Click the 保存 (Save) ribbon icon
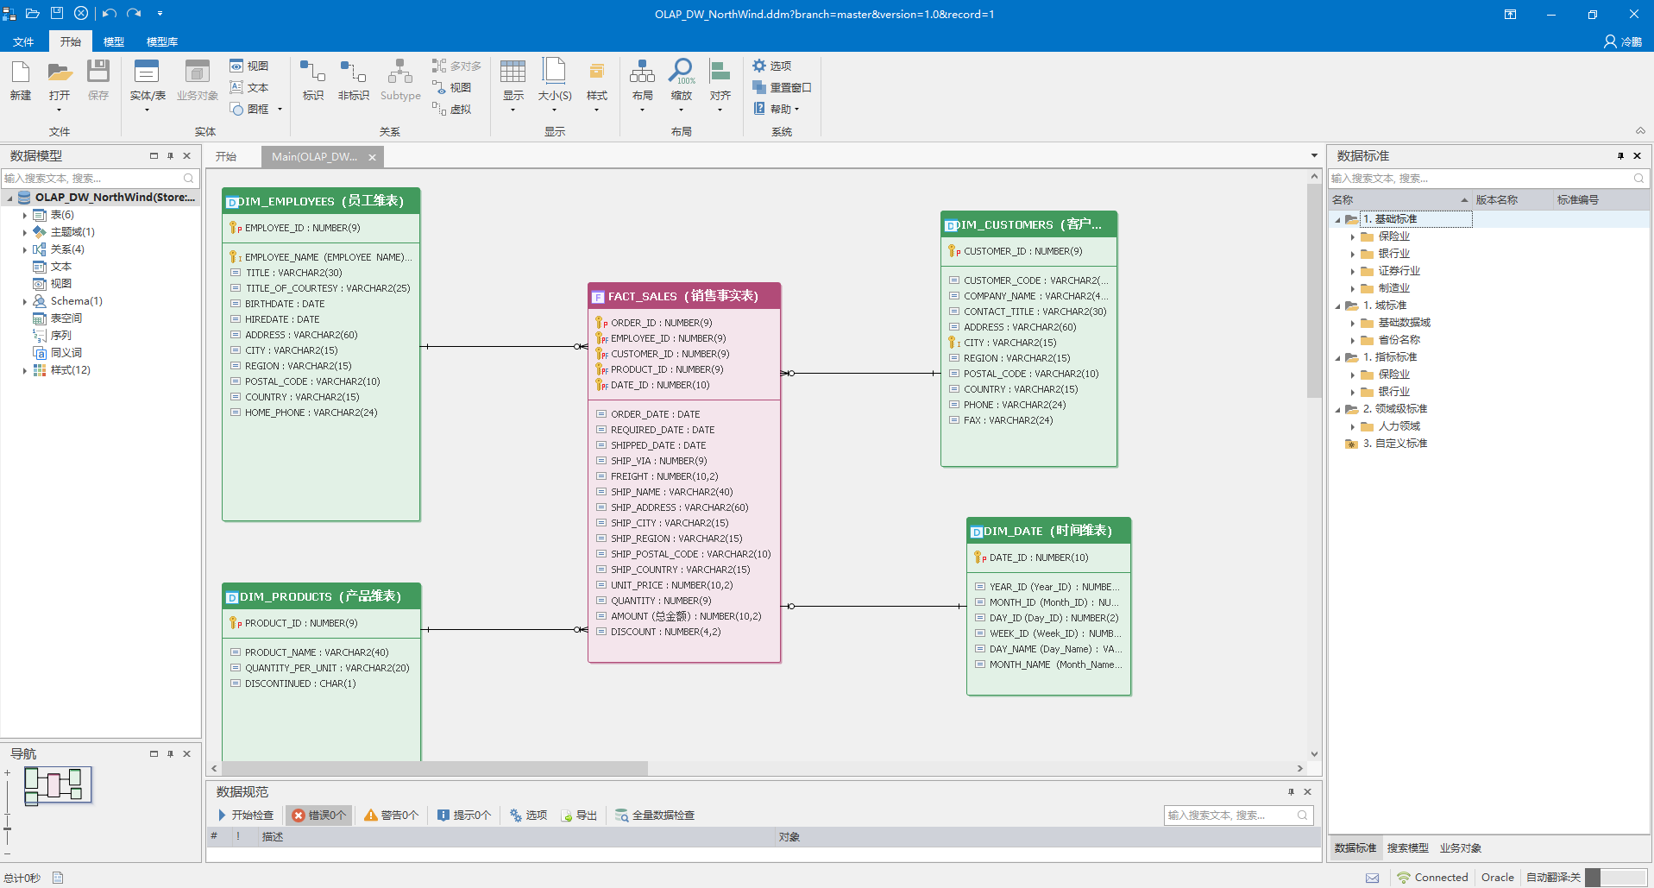This screenshot has height=888, width=1654. 98,80
